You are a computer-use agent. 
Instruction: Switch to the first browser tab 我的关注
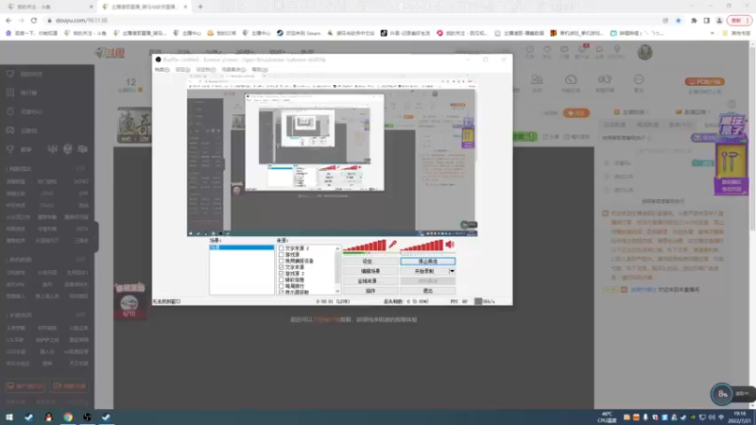coord(48,7)
